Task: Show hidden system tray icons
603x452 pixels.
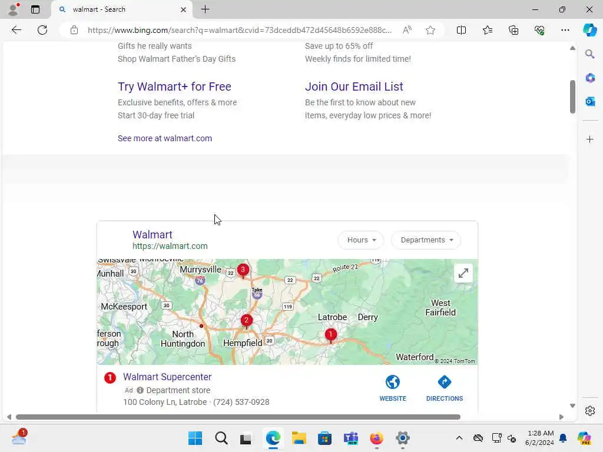Action: click(x=459, y=438)
